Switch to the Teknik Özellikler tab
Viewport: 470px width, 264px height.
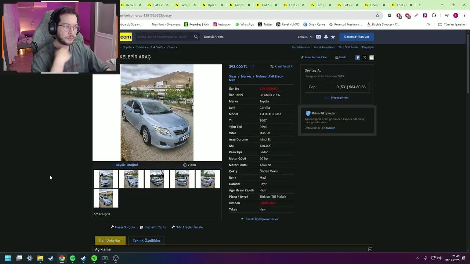pos(147,241)
